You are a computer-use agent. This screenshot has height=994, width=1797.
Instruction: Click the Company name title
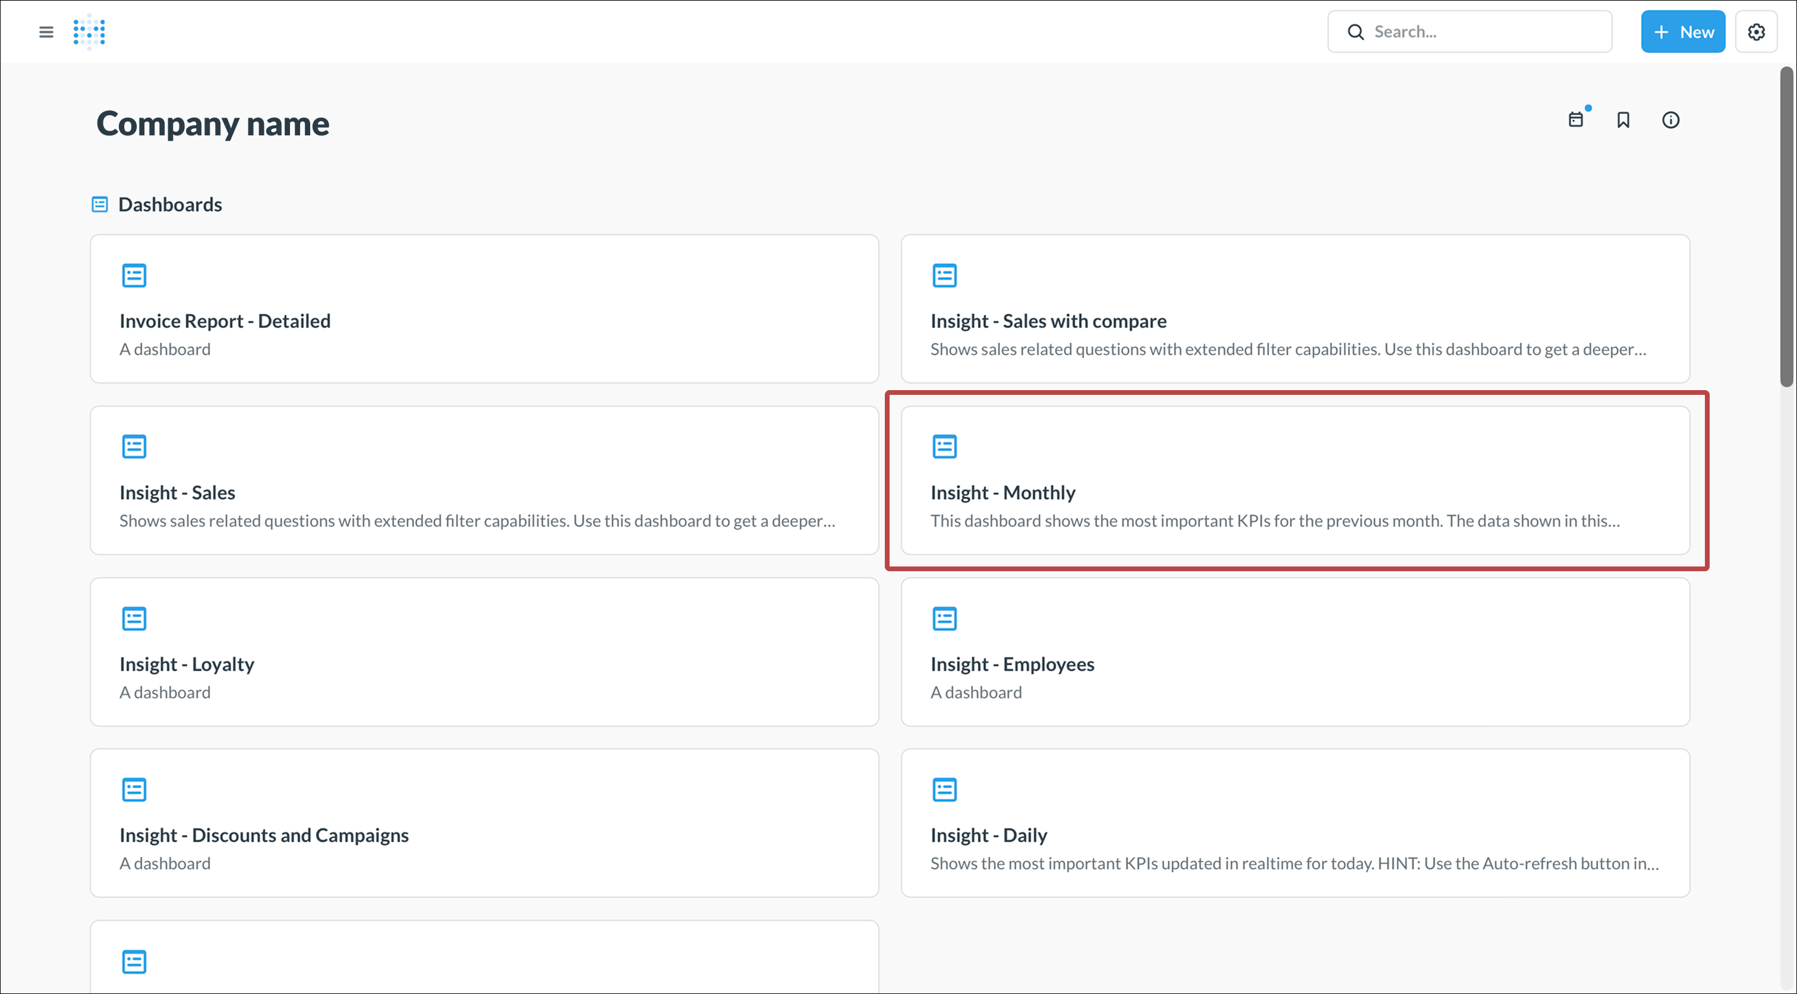click(213, 124)
